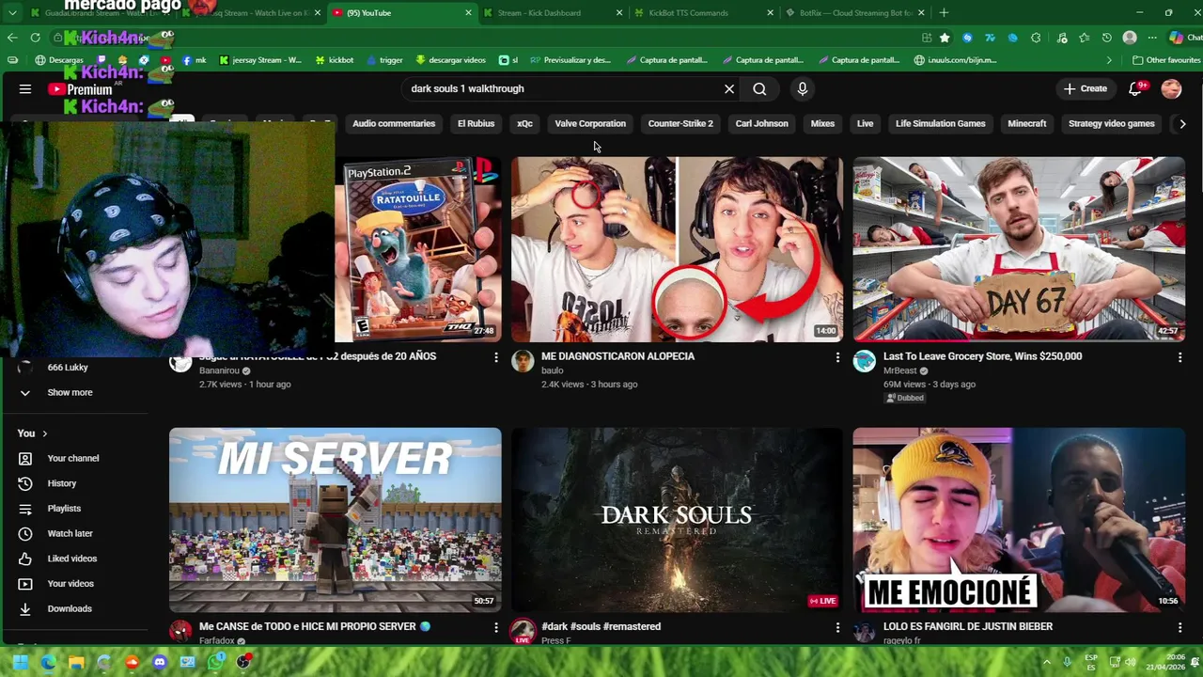Open Your videos in the sidebar
Screen dimensions: 1203x677
tap(70, 584)
